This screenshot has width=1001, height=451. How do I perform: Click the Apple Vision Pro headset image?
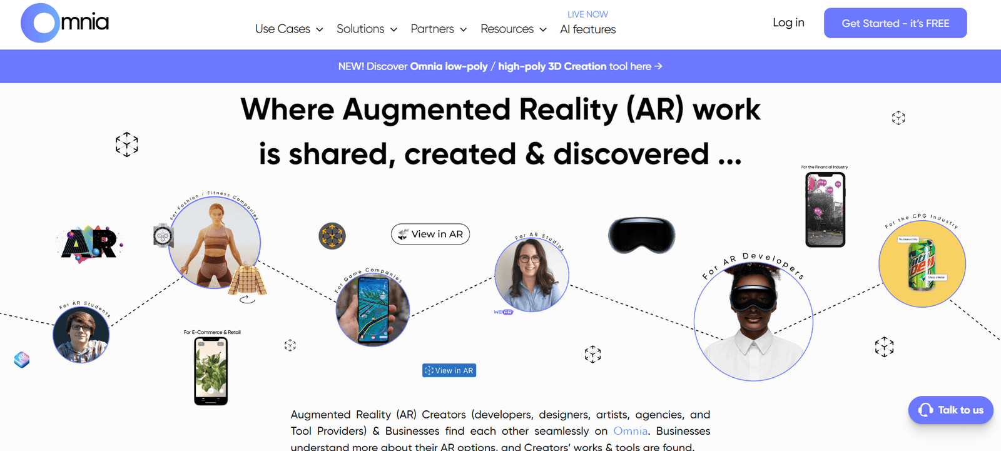[x=641, y=235]
